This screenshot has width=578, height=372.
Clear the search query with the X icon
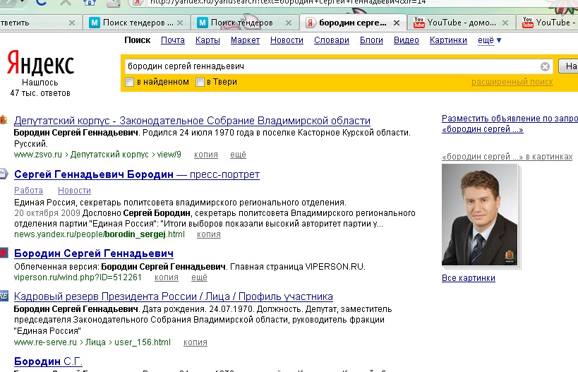545,67
